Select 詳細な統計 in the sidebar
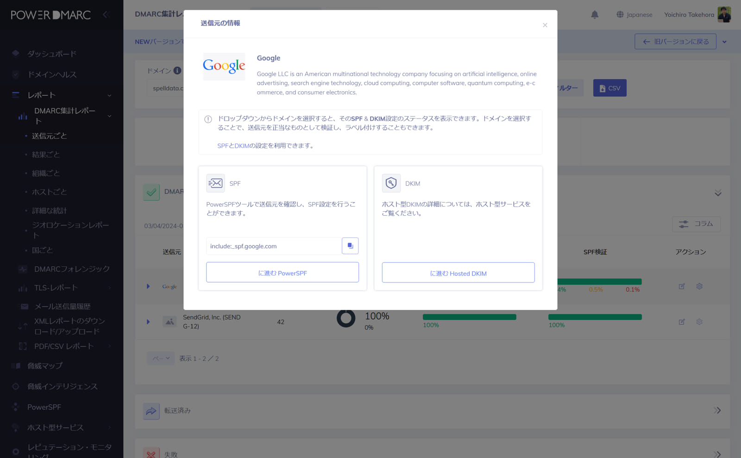 (x=49, y=211)
